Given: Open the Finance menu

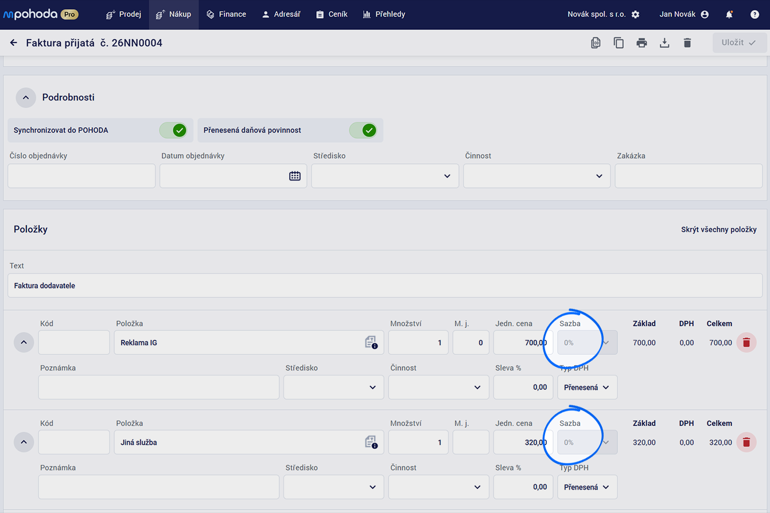Looking at the screenshot, I should [226, 14].
